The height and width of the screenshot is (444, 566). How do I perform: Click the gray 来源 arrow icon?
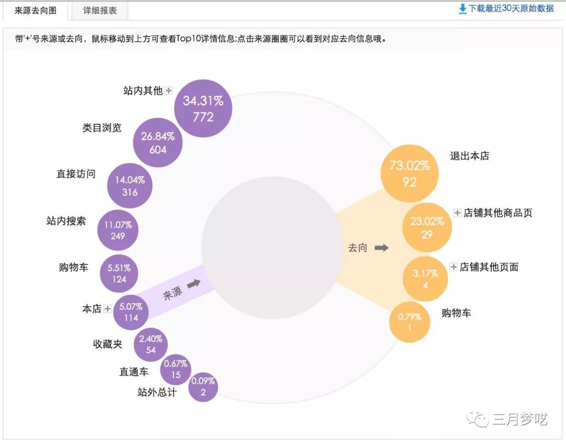193,283
